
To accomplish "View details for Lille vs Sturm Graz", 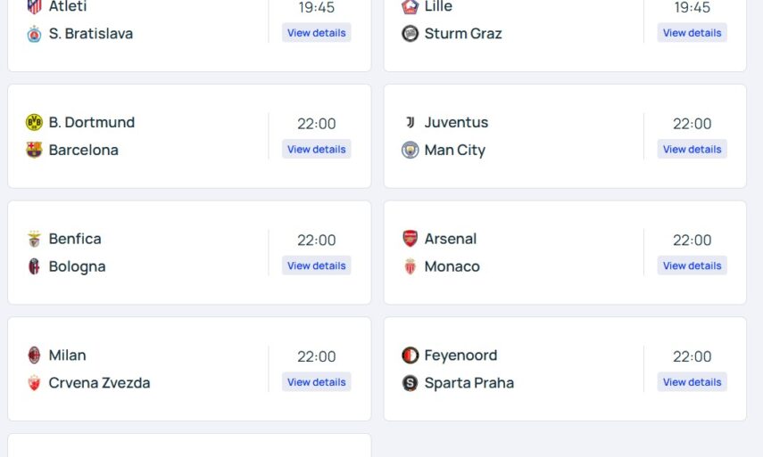I will pos(692,33).
